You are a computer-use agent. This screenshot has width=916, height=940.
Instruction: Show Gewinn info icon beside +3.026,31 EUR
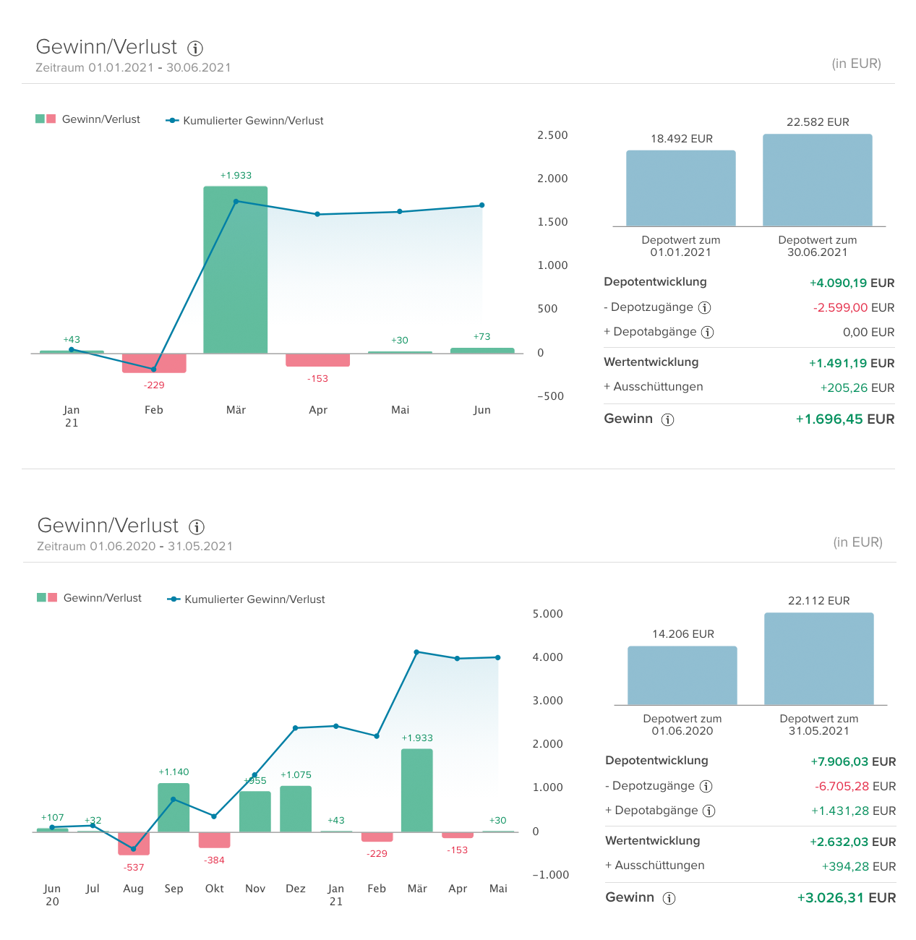click(x=669, y=899)
